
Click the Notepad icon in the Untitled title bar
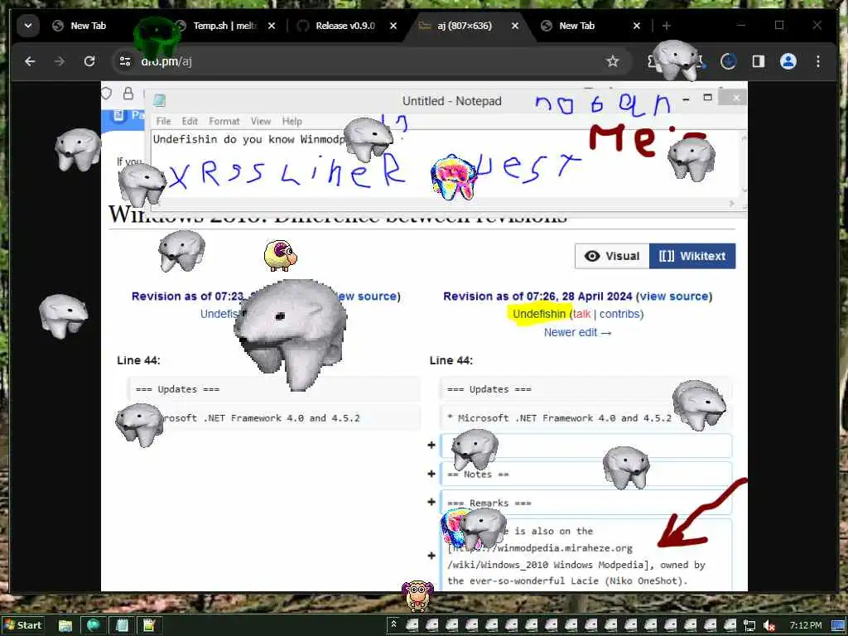pyautogui.click(x=159, y=100)
